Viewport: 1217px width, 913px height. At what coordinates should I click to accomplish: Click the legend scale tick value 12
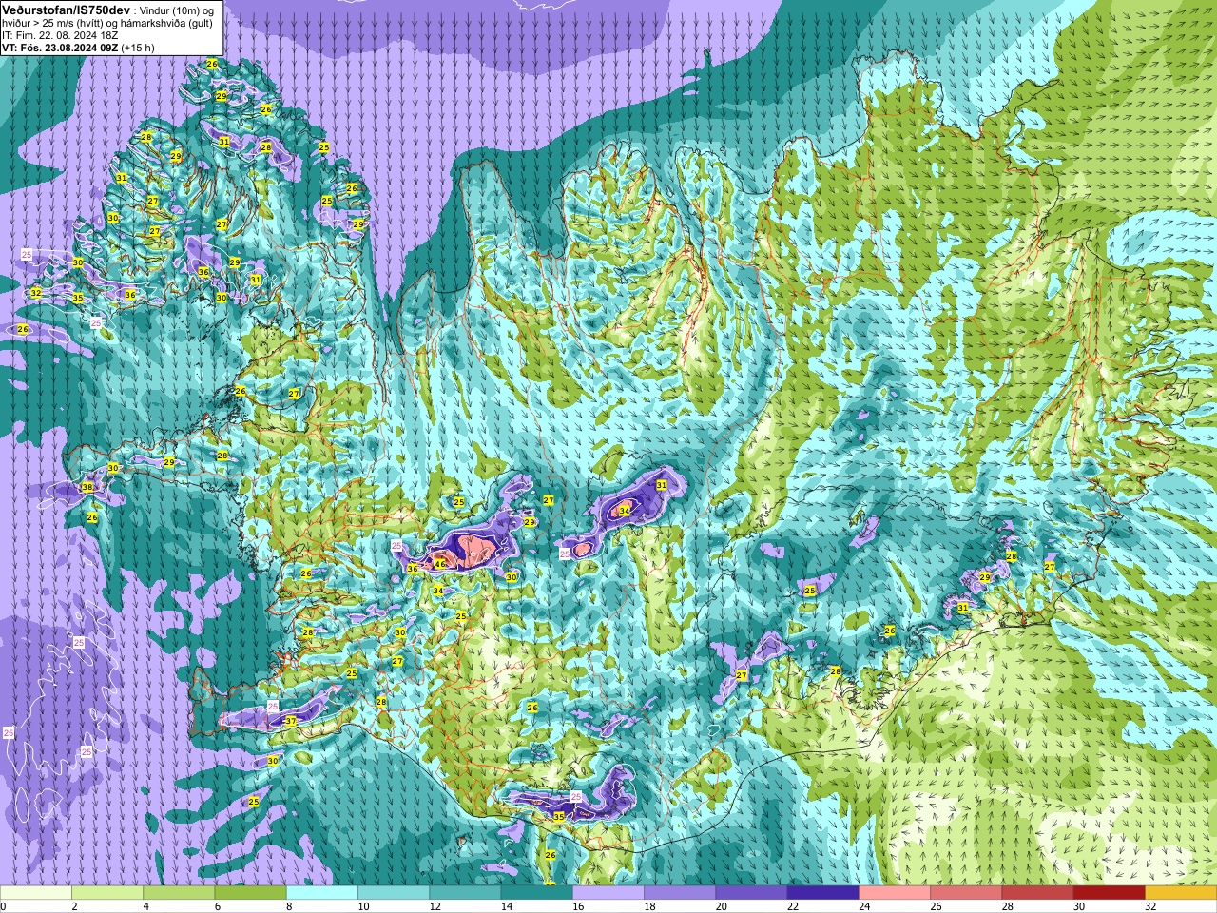point(435,906)
